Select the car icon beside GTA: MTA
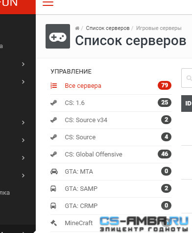This screenshot has width=192, height=233. pos(54,171)
